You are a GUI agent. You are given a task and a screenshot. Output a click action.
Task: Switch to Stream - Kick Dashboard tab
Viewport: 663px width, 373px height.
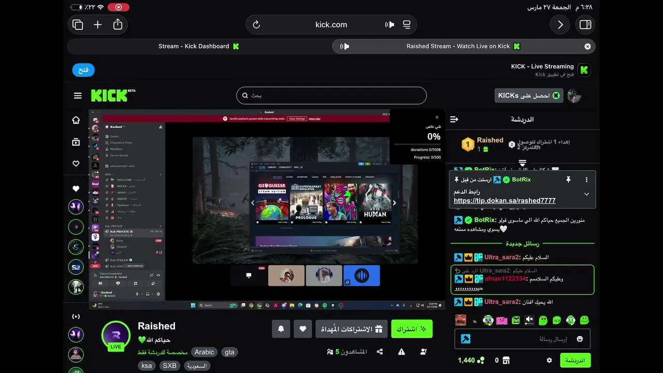[x=199, y=46]
